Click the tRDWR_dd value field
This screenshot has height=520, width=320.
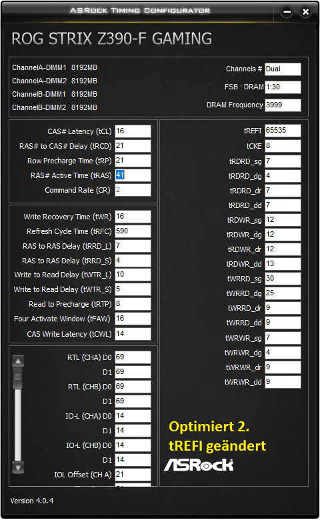[x=283, y=264]
